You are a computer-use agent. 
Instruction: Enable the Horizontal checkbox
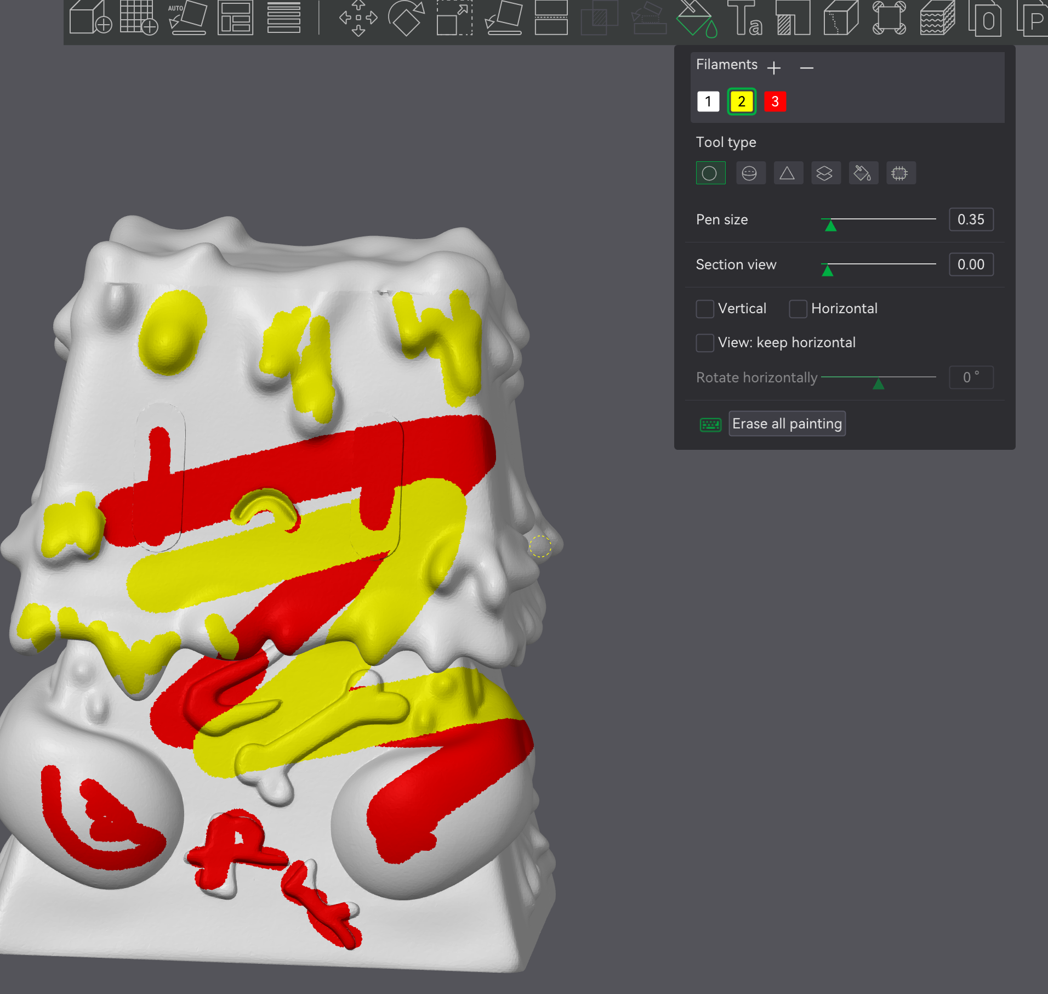pyautogui.click(x=798, y=309)
